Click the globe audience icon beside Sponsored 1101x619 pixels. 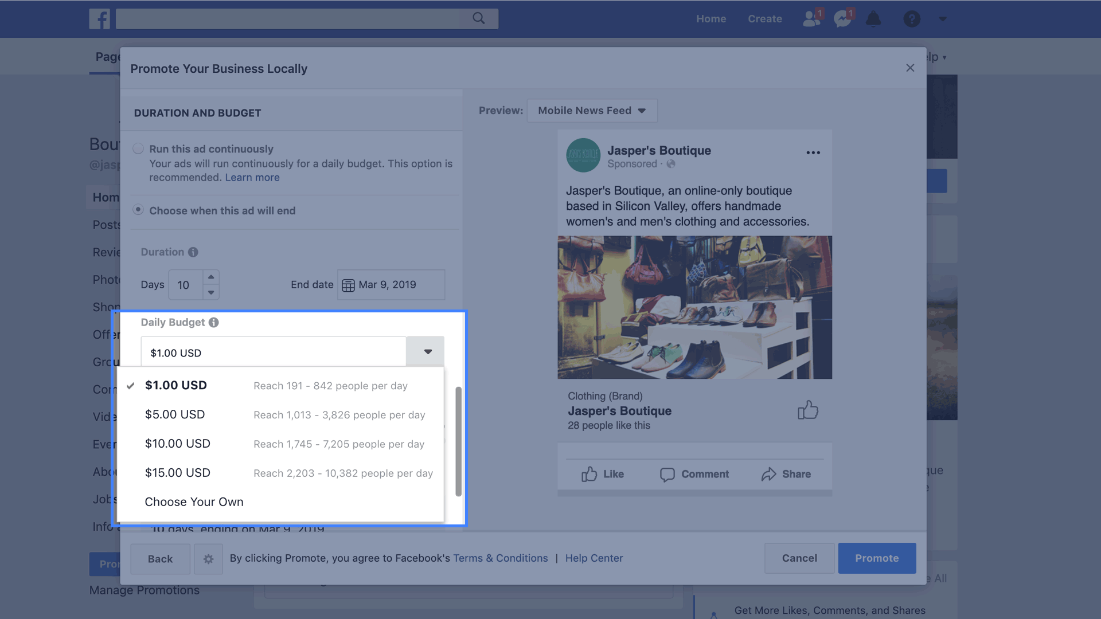click(x=671, y=164)
